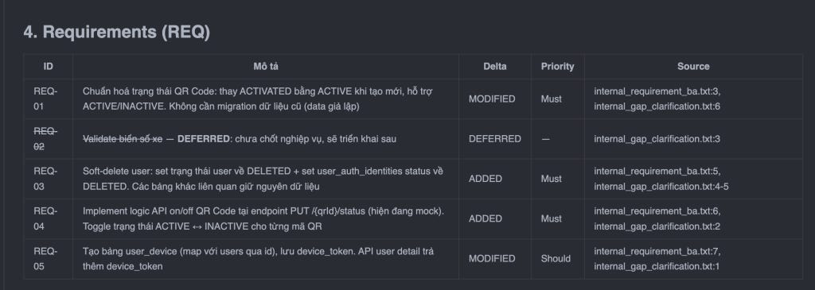The image size is (815, 290).
Task: Select the REQ-05 ID cell
Action: point(45,259)
